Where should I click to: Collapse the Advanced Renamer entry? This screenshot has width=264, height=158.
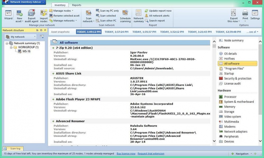[53, 121]
